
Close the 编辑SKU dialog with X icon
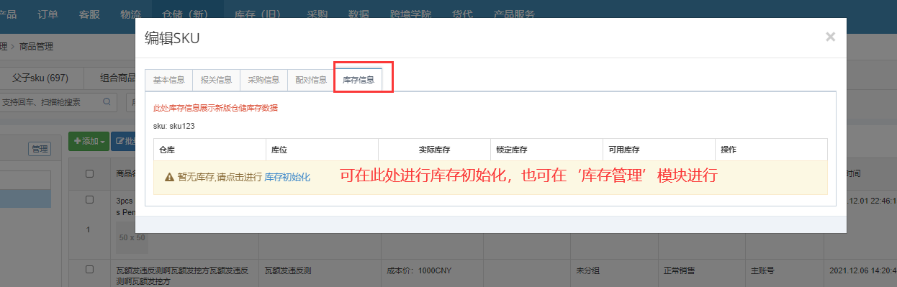tap(830, 37)
